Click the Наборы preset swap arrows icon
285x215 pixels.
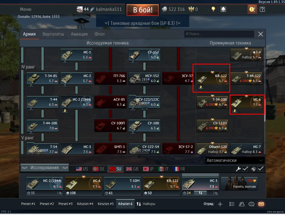pyautogui.click(x=139, y=204)
